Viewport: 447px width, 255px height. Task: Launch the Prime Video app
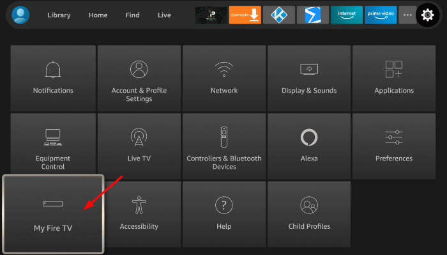click(x=381, y=15)
